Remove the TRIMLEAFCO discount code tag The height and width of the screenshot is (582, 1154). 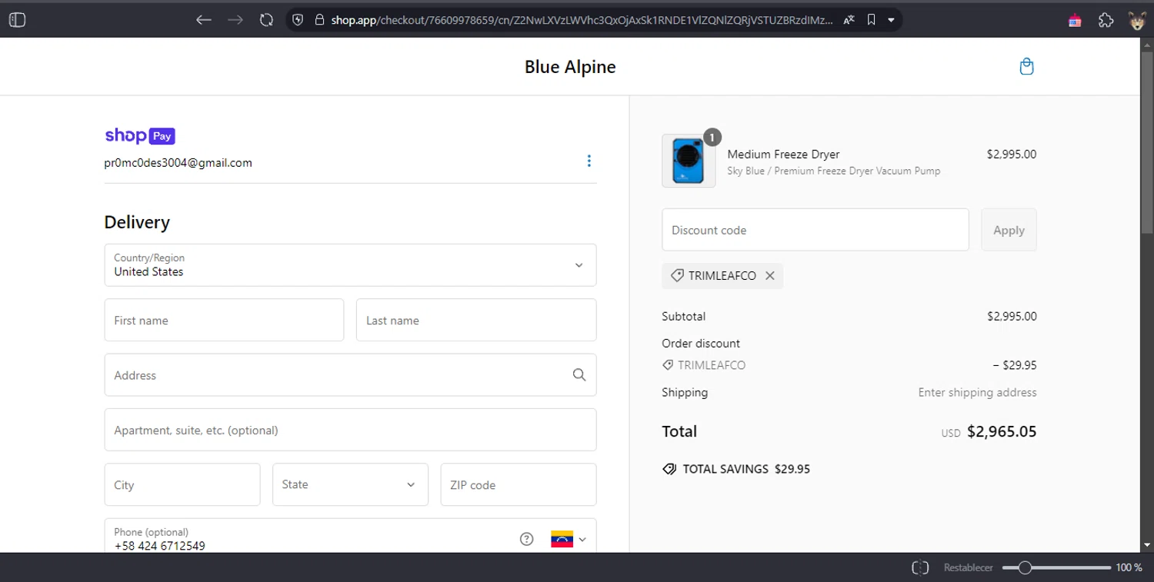pyautogui.click(x=769, y=276)
